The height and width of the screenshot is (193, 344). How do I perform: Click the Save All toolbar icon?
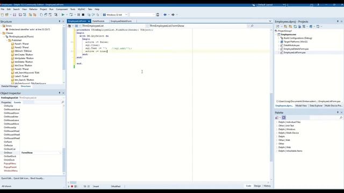coord(20,14)
